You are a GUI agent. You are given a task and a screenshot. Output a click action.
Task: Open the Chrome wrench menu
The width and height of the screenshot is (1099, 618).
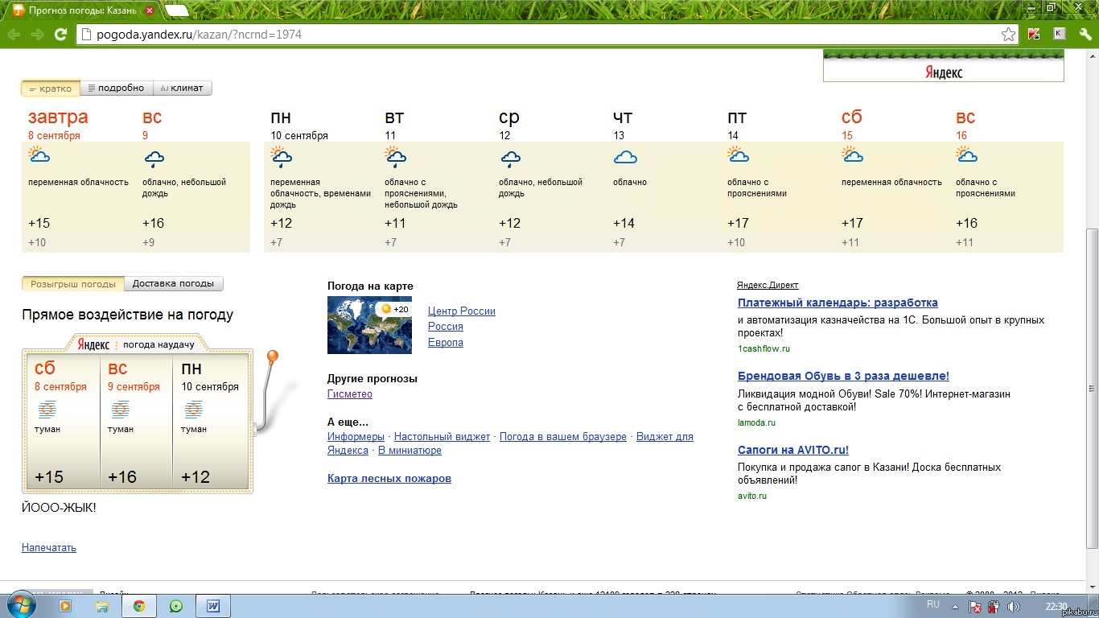(1085, 35)
